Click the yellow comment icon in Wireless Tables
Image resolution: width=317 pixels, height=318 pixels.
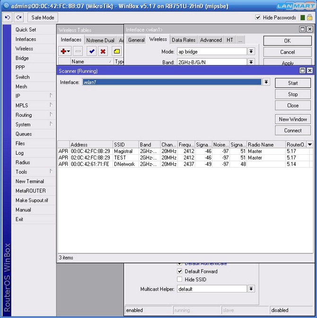(x=116, y=51)
